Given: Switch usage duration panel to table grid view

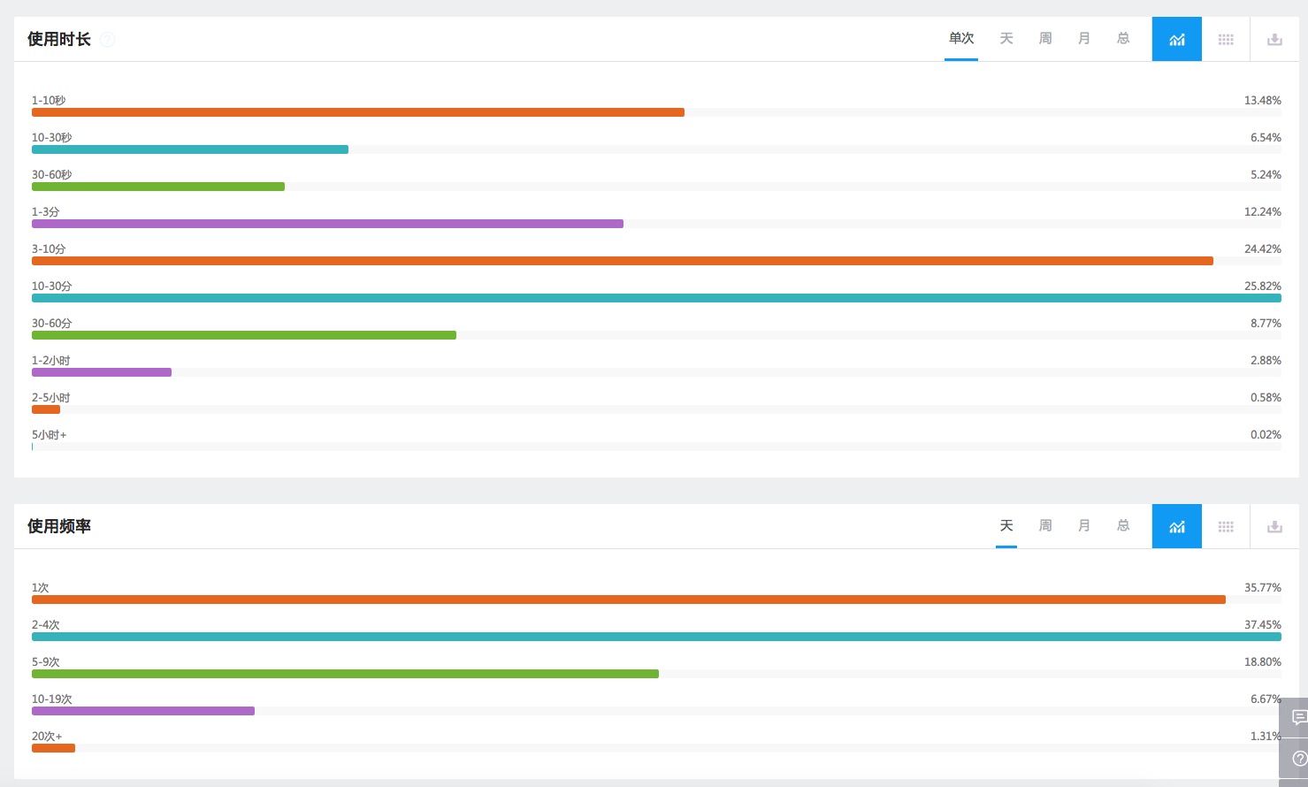Looking at the screenshot, I should 1226,39.
